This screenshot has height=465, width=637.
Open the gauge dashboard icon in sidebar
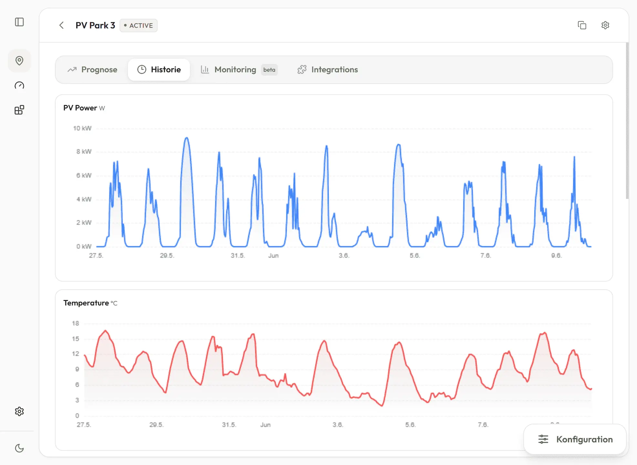[x=19, y=85]
